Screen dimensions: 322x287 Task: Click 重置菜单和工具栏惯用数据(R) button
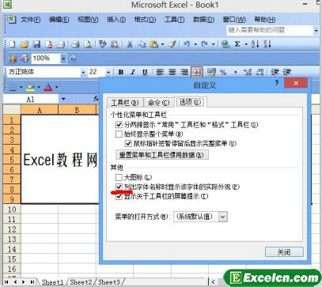tap(161, 155)
